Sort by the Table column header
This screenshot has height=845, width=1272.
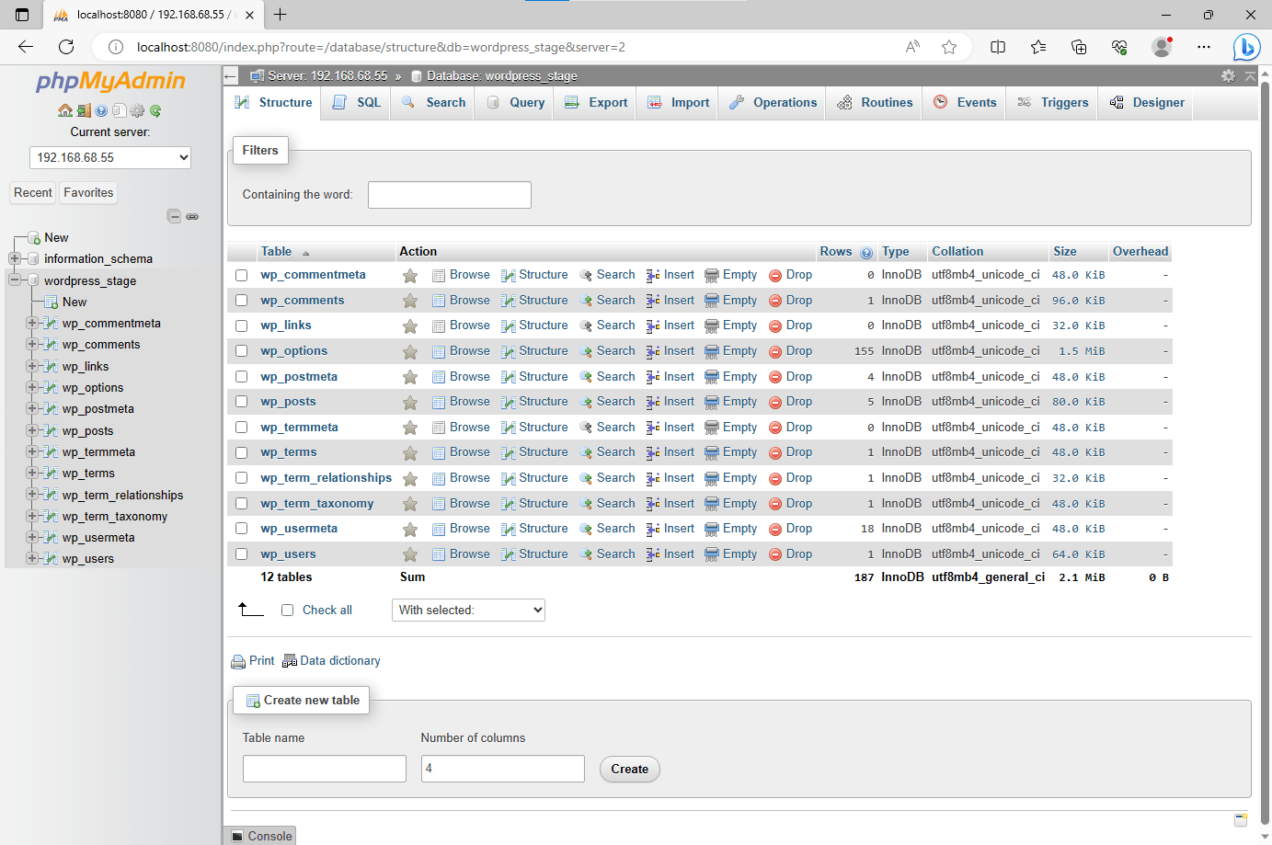pyautogui.click(x=276, y=252)
